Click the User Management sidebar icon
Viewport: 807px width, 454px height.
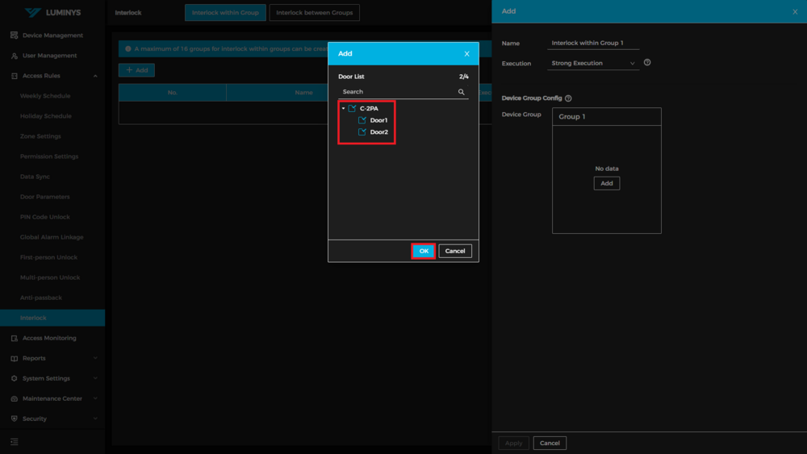[x=15, y=56]
